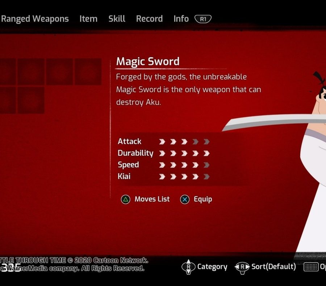The height and width of the screenshot is (286, 326).
Task: Click the R1 shoulder button icon
Action: coord(203,19)
